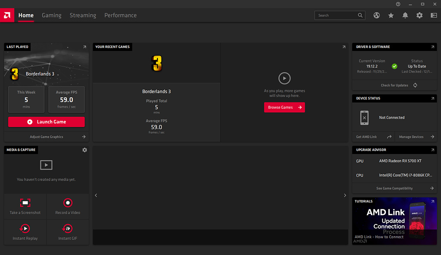441x255 pixels.
Task: Open notifications bell icon
Action: [x=405, y=15]
